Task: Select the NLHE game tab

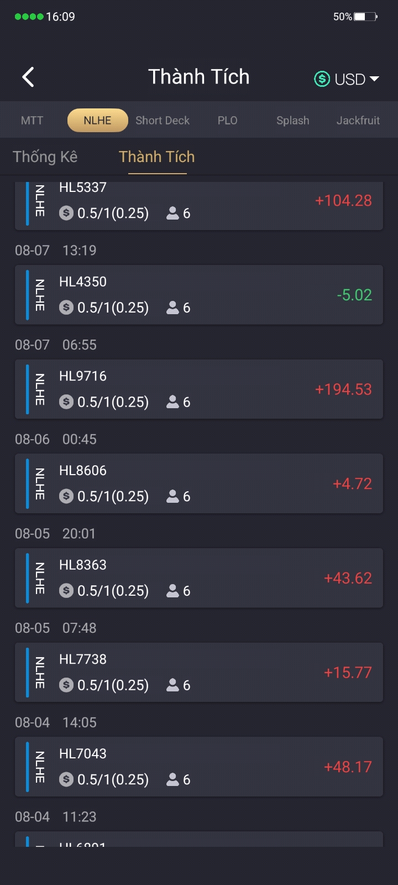Action: tap(97, 121)
